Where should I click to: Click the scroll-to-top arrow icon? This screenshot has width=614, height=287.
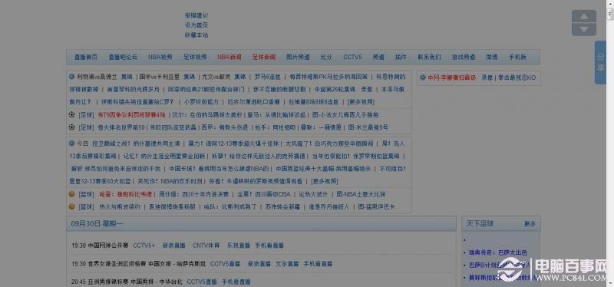(584, 16)
